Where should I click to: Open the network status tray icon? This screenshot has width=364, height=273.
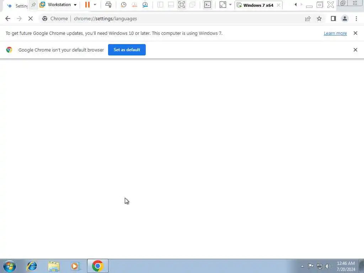pyautogui.click(x=320, y=266)
